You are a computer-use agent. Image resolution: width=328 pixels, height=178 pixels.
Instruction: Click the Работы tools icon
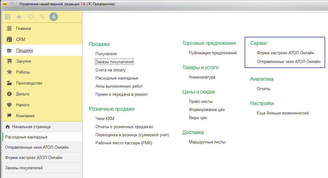click(9, 72)
